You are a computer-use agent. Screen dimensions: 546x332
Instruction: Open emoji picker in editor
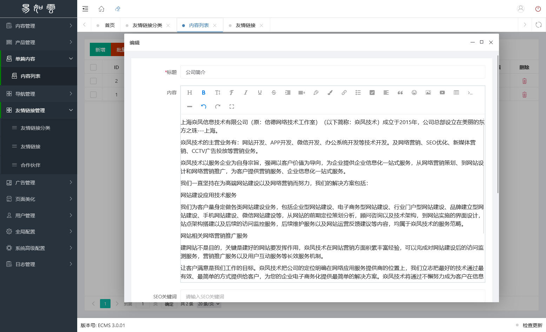point(414,93)
